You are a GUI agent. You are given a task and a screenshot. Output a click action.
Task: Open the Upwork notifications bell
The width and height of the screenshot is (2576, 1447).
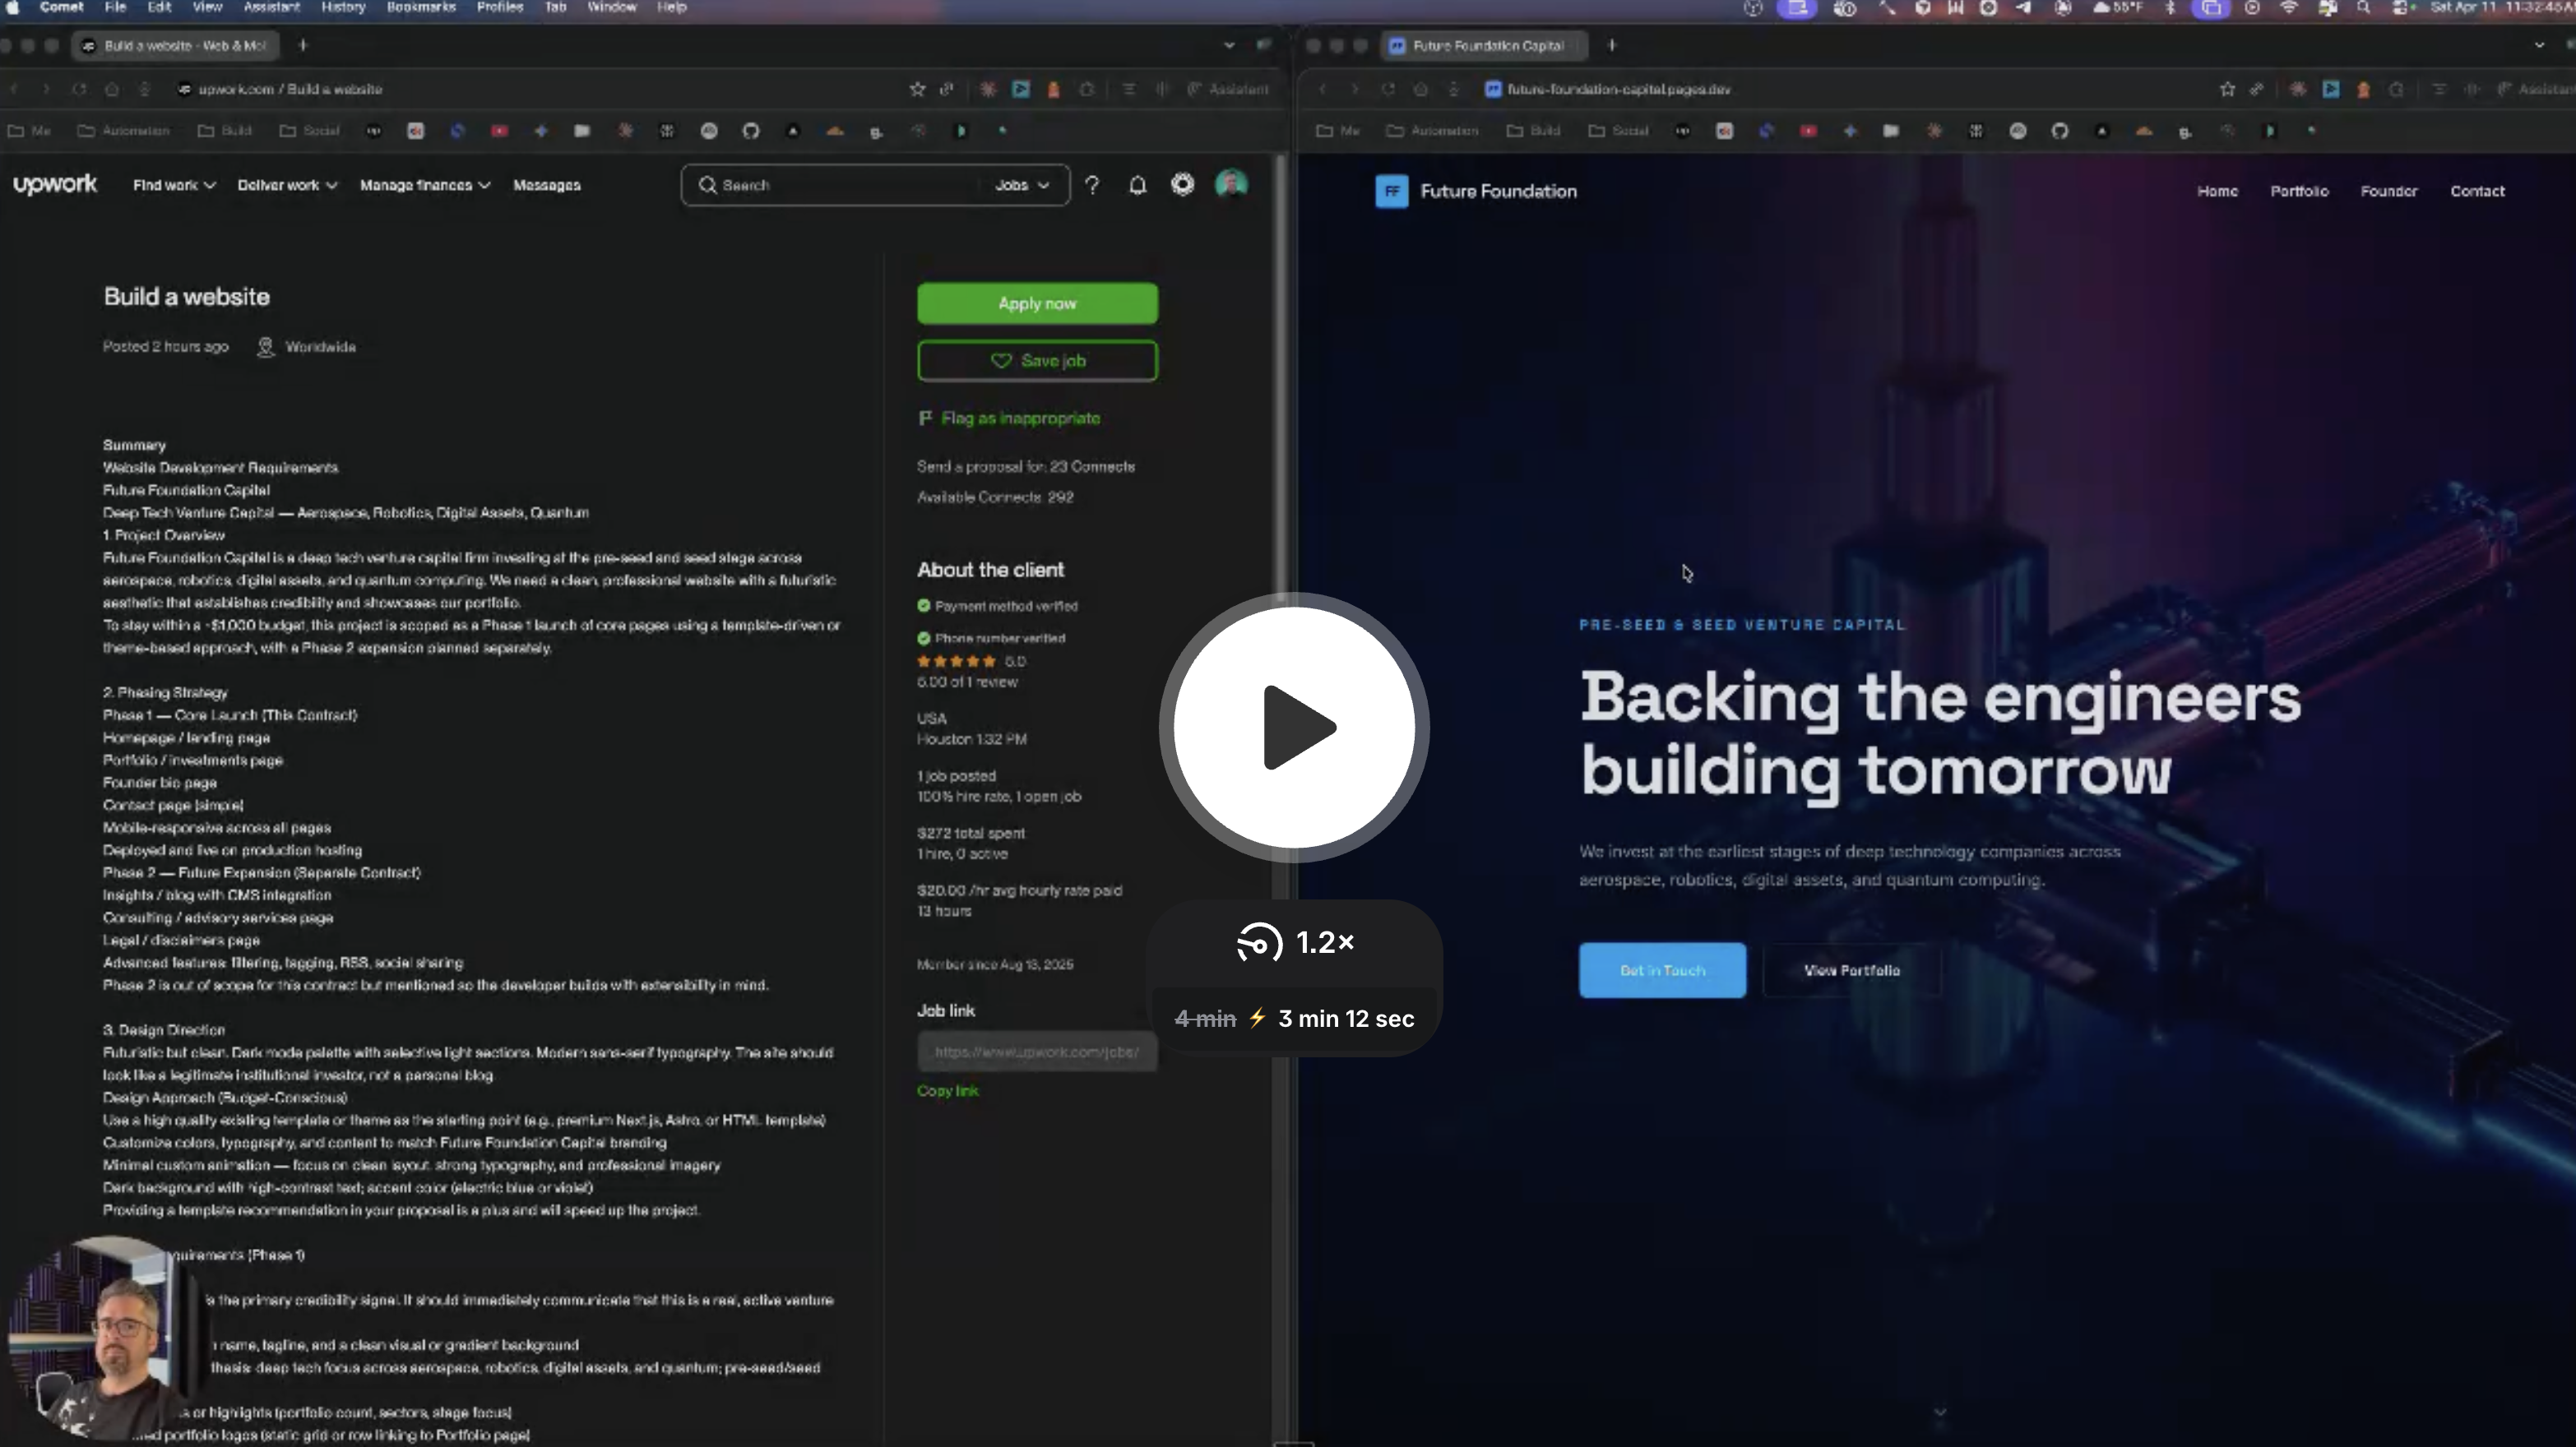click(1137, 185)
